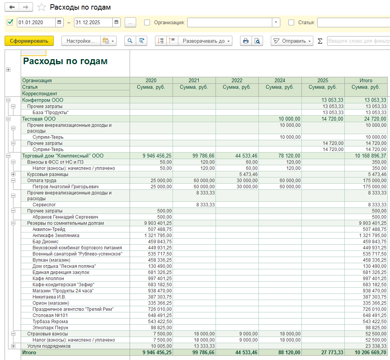Click the sum sigma icon
Image resolution: width=390 pixels, height=360 pixels.
[320, 41]
